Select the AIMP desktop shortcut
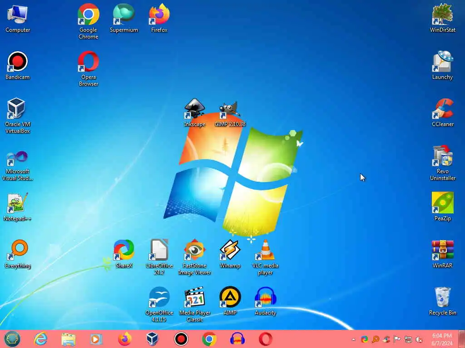465x348 pixels. coord(230,301)
